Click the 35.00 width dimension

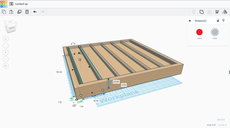96,101
